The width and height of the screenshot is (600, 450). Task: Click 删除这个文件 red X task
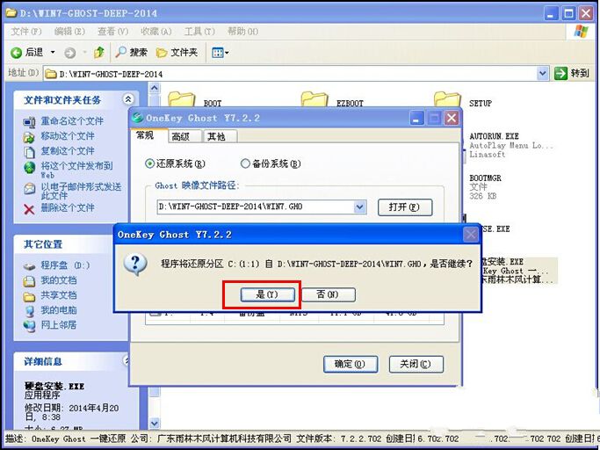pos(30,208)
